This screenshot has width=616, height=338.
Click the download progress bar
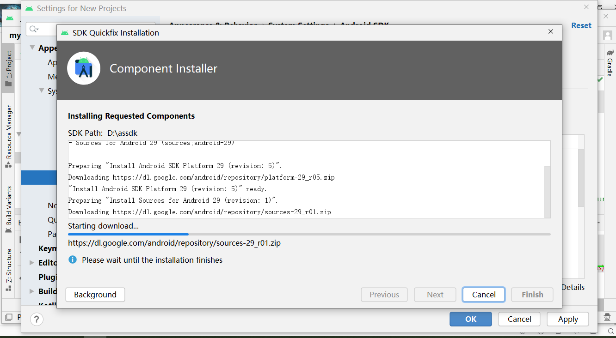click(309, 235)
